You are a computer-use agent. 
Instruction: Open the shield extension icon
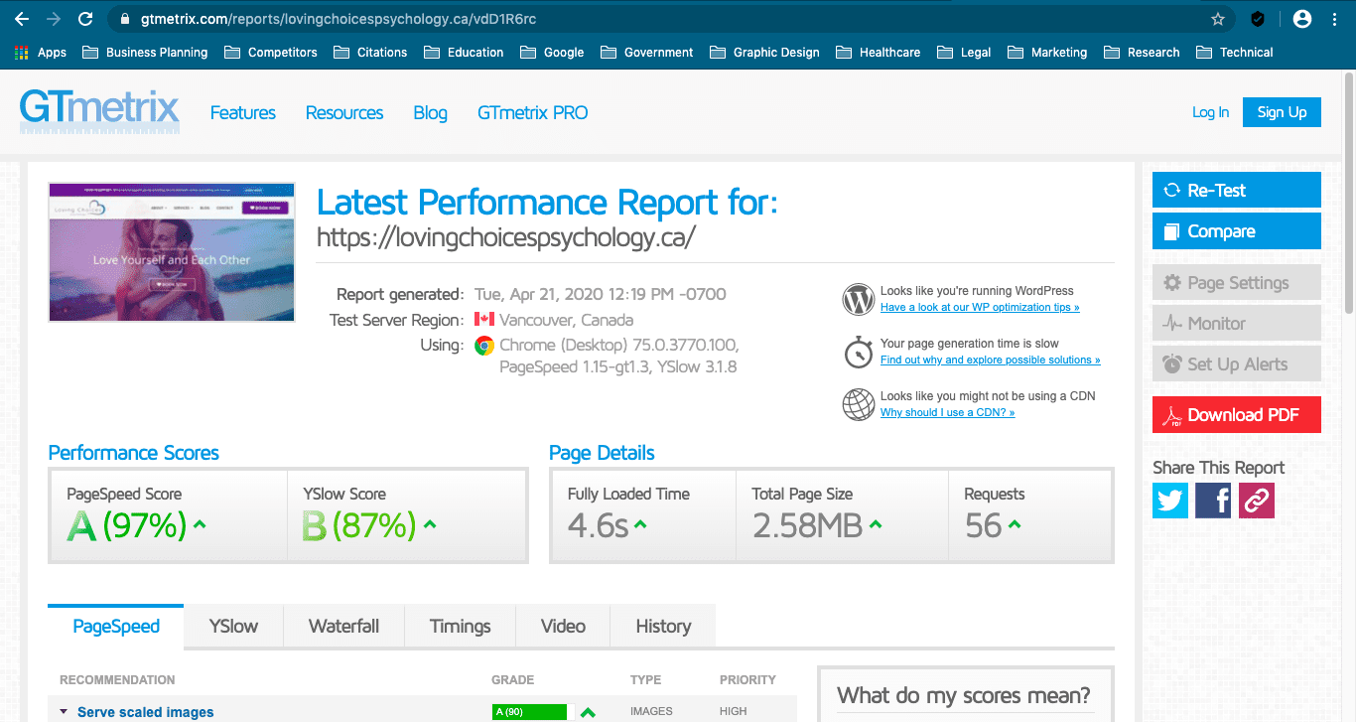click(1257, 19)
